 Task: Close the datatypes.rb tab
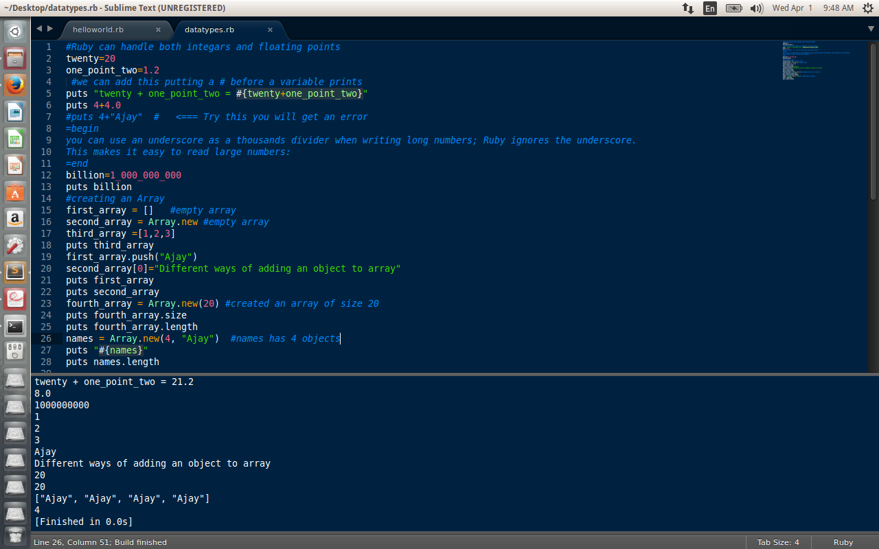click(271, 30)
